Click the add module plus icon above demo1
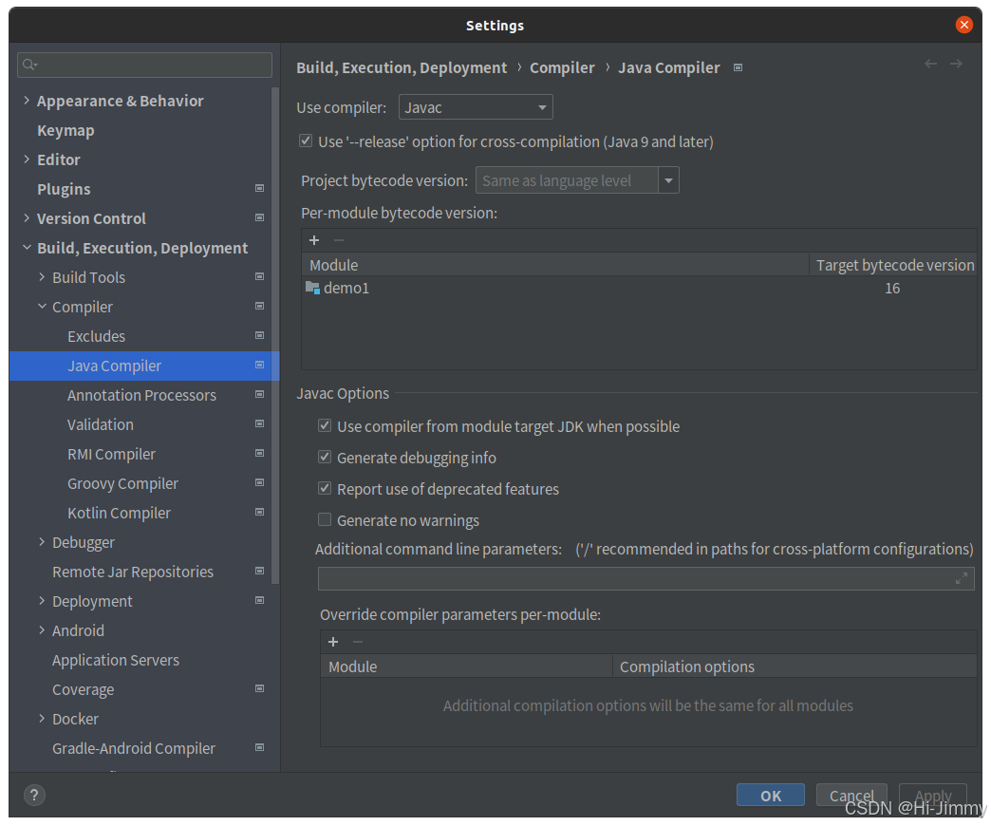This screenshot has width=991, height=826. point(314,240)
